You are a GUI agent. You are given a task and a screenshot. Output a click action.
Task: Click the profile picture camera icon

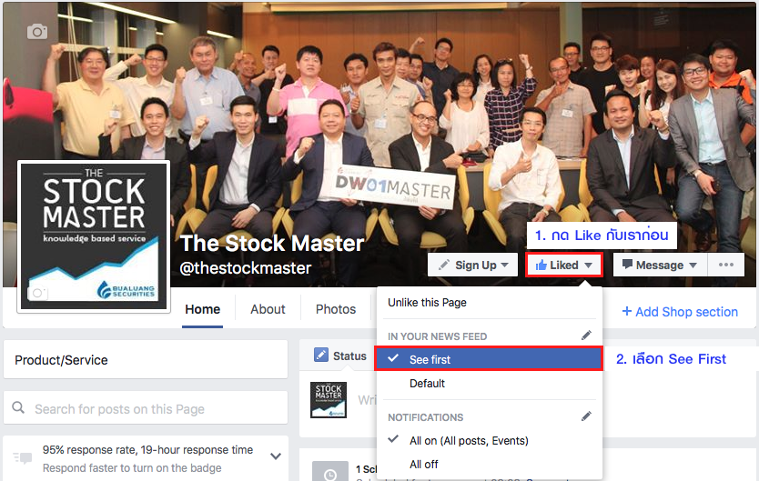pyautogui.click(x=37, y=293)
